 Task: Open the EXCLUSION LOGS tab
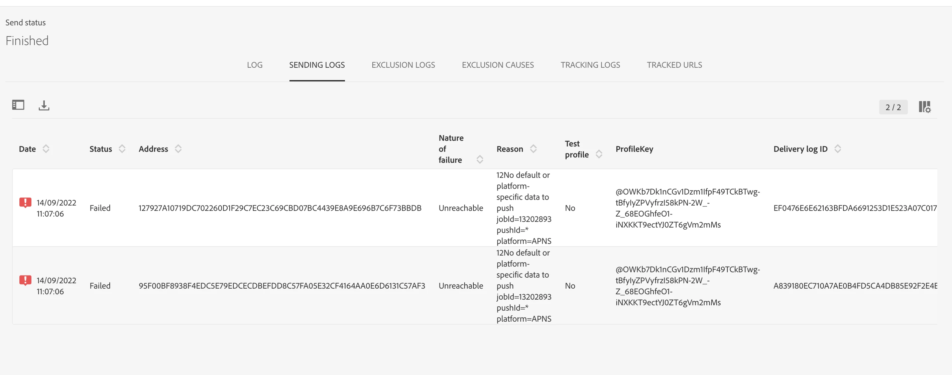(x=403, y=65)
